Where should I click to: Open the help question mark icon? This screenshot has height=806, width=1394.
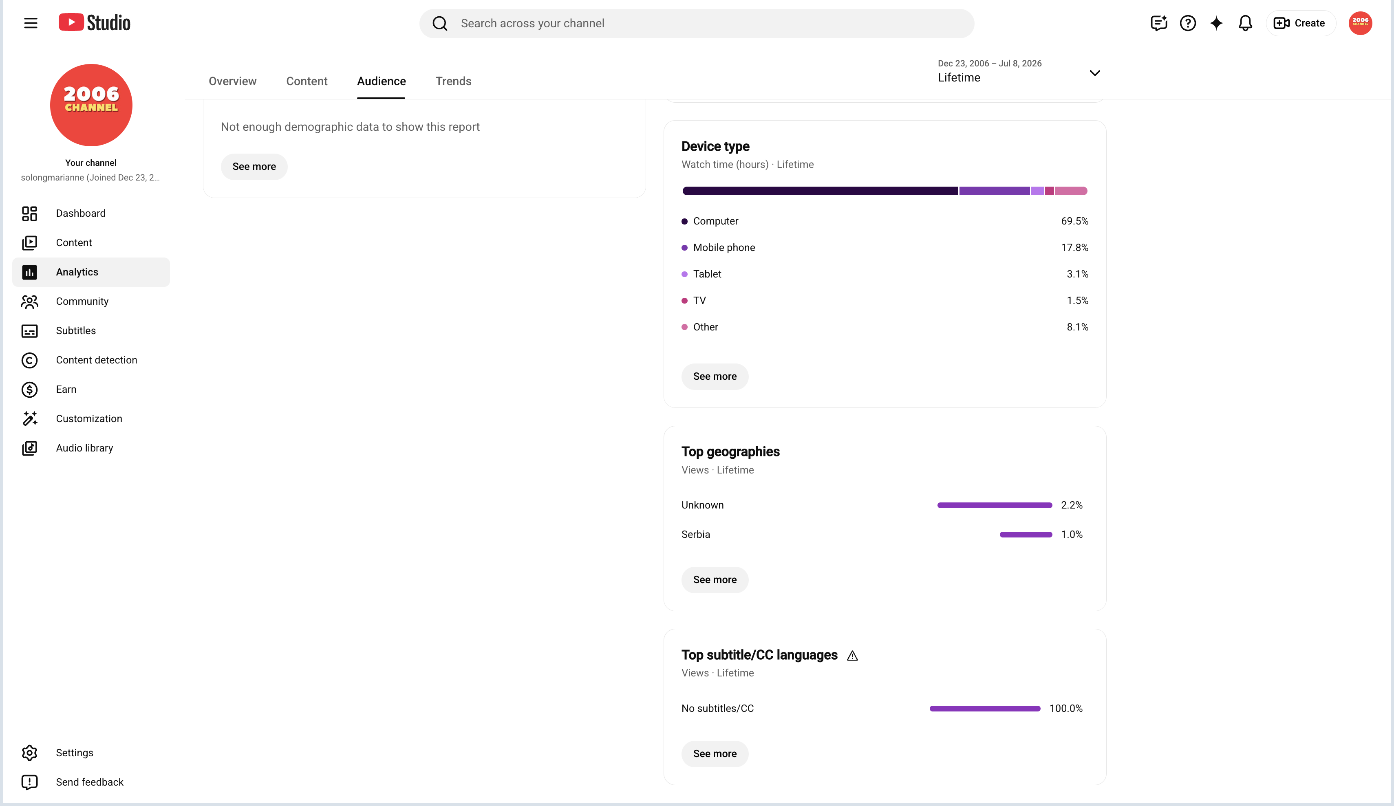[1187, 23]
